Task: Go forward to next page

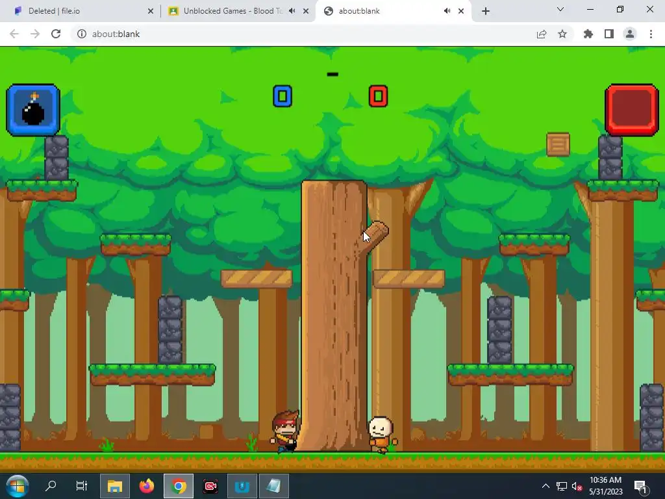Action: [35, 34]
